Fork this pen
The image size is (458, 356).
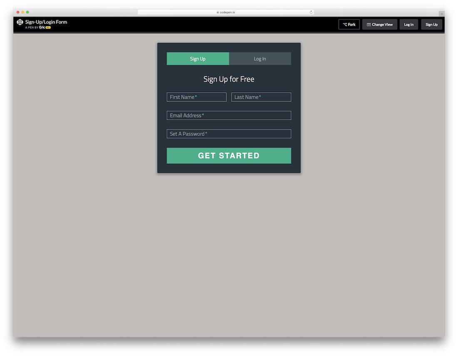pos(349,25)
